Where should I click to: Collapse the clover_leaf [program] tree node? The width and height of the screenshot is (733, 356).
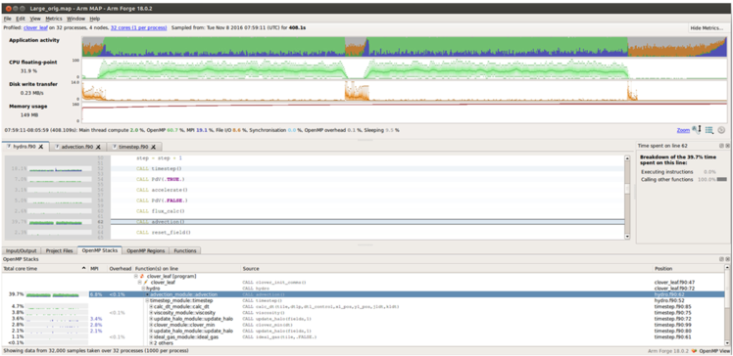(136, 276)
